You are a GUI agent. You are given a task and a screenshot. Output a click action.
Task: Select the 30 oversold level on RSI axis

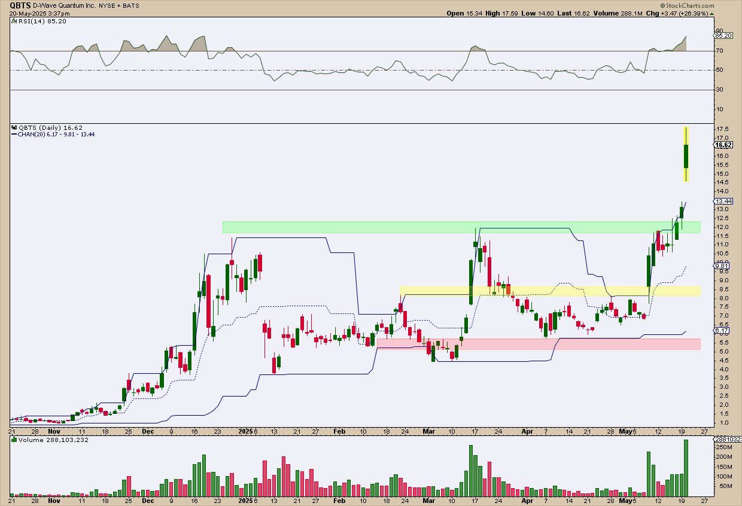pos(719,90)
